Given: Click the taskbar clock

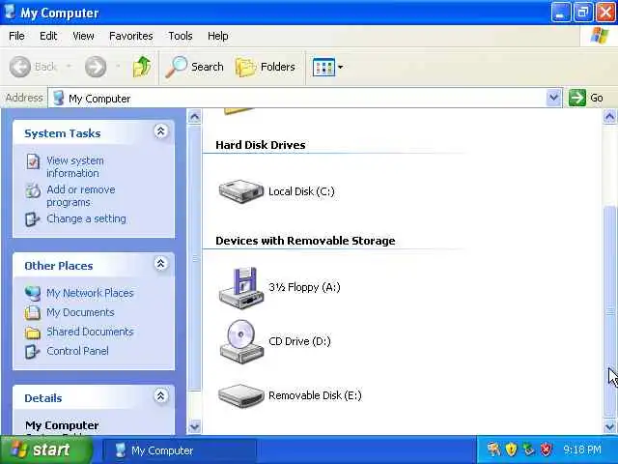Looking at the screenshot, I should click(x=582, y=449).
